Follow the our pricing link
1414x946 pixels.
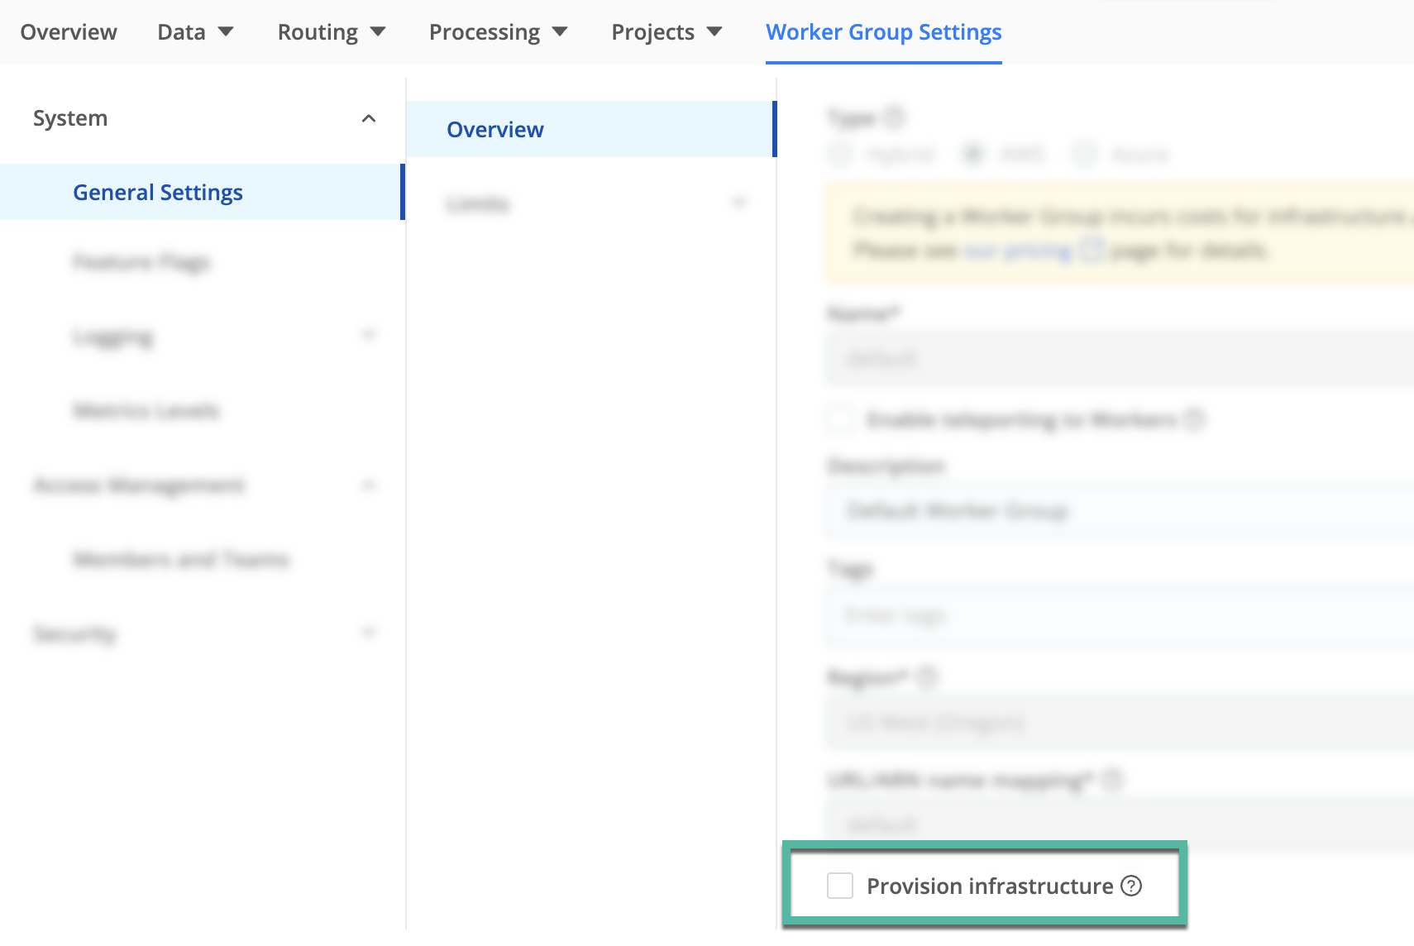pyautogui.click(x=1018, y=250)
